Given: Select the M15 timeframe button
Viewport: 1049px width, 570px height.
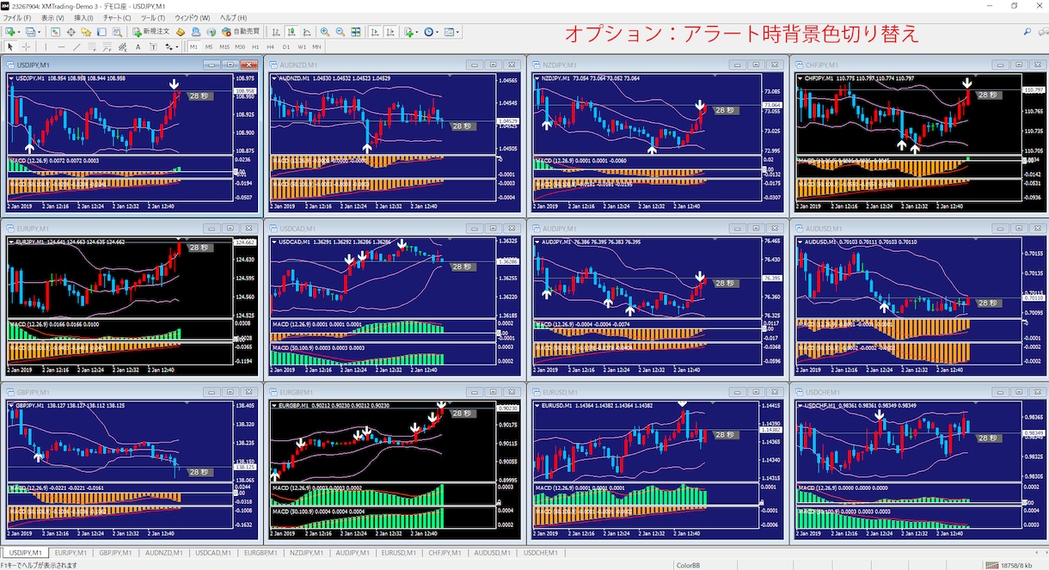Looking at the screenshot, I should coord(224,46).
